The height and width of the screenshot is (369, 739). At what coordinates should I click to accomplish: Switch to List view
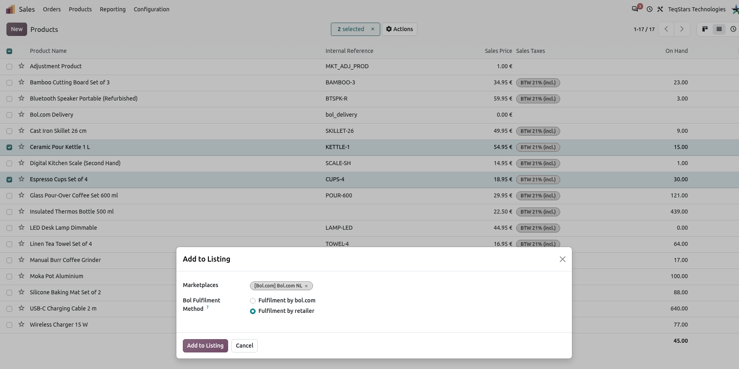click(719, 29)
